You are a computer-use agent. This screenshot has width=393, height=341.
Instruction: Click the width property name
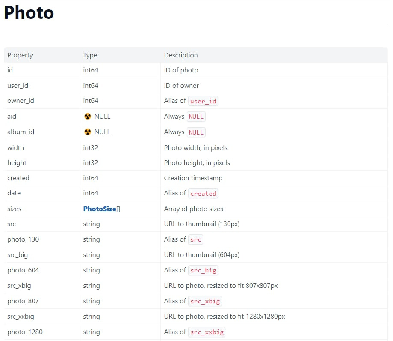click(15, 147)
